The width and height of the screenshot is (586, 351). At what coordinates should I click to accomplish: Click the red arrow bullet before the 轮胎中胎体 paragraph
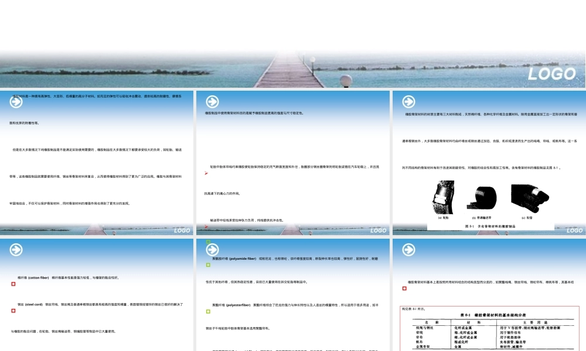(x=206, y=173)
